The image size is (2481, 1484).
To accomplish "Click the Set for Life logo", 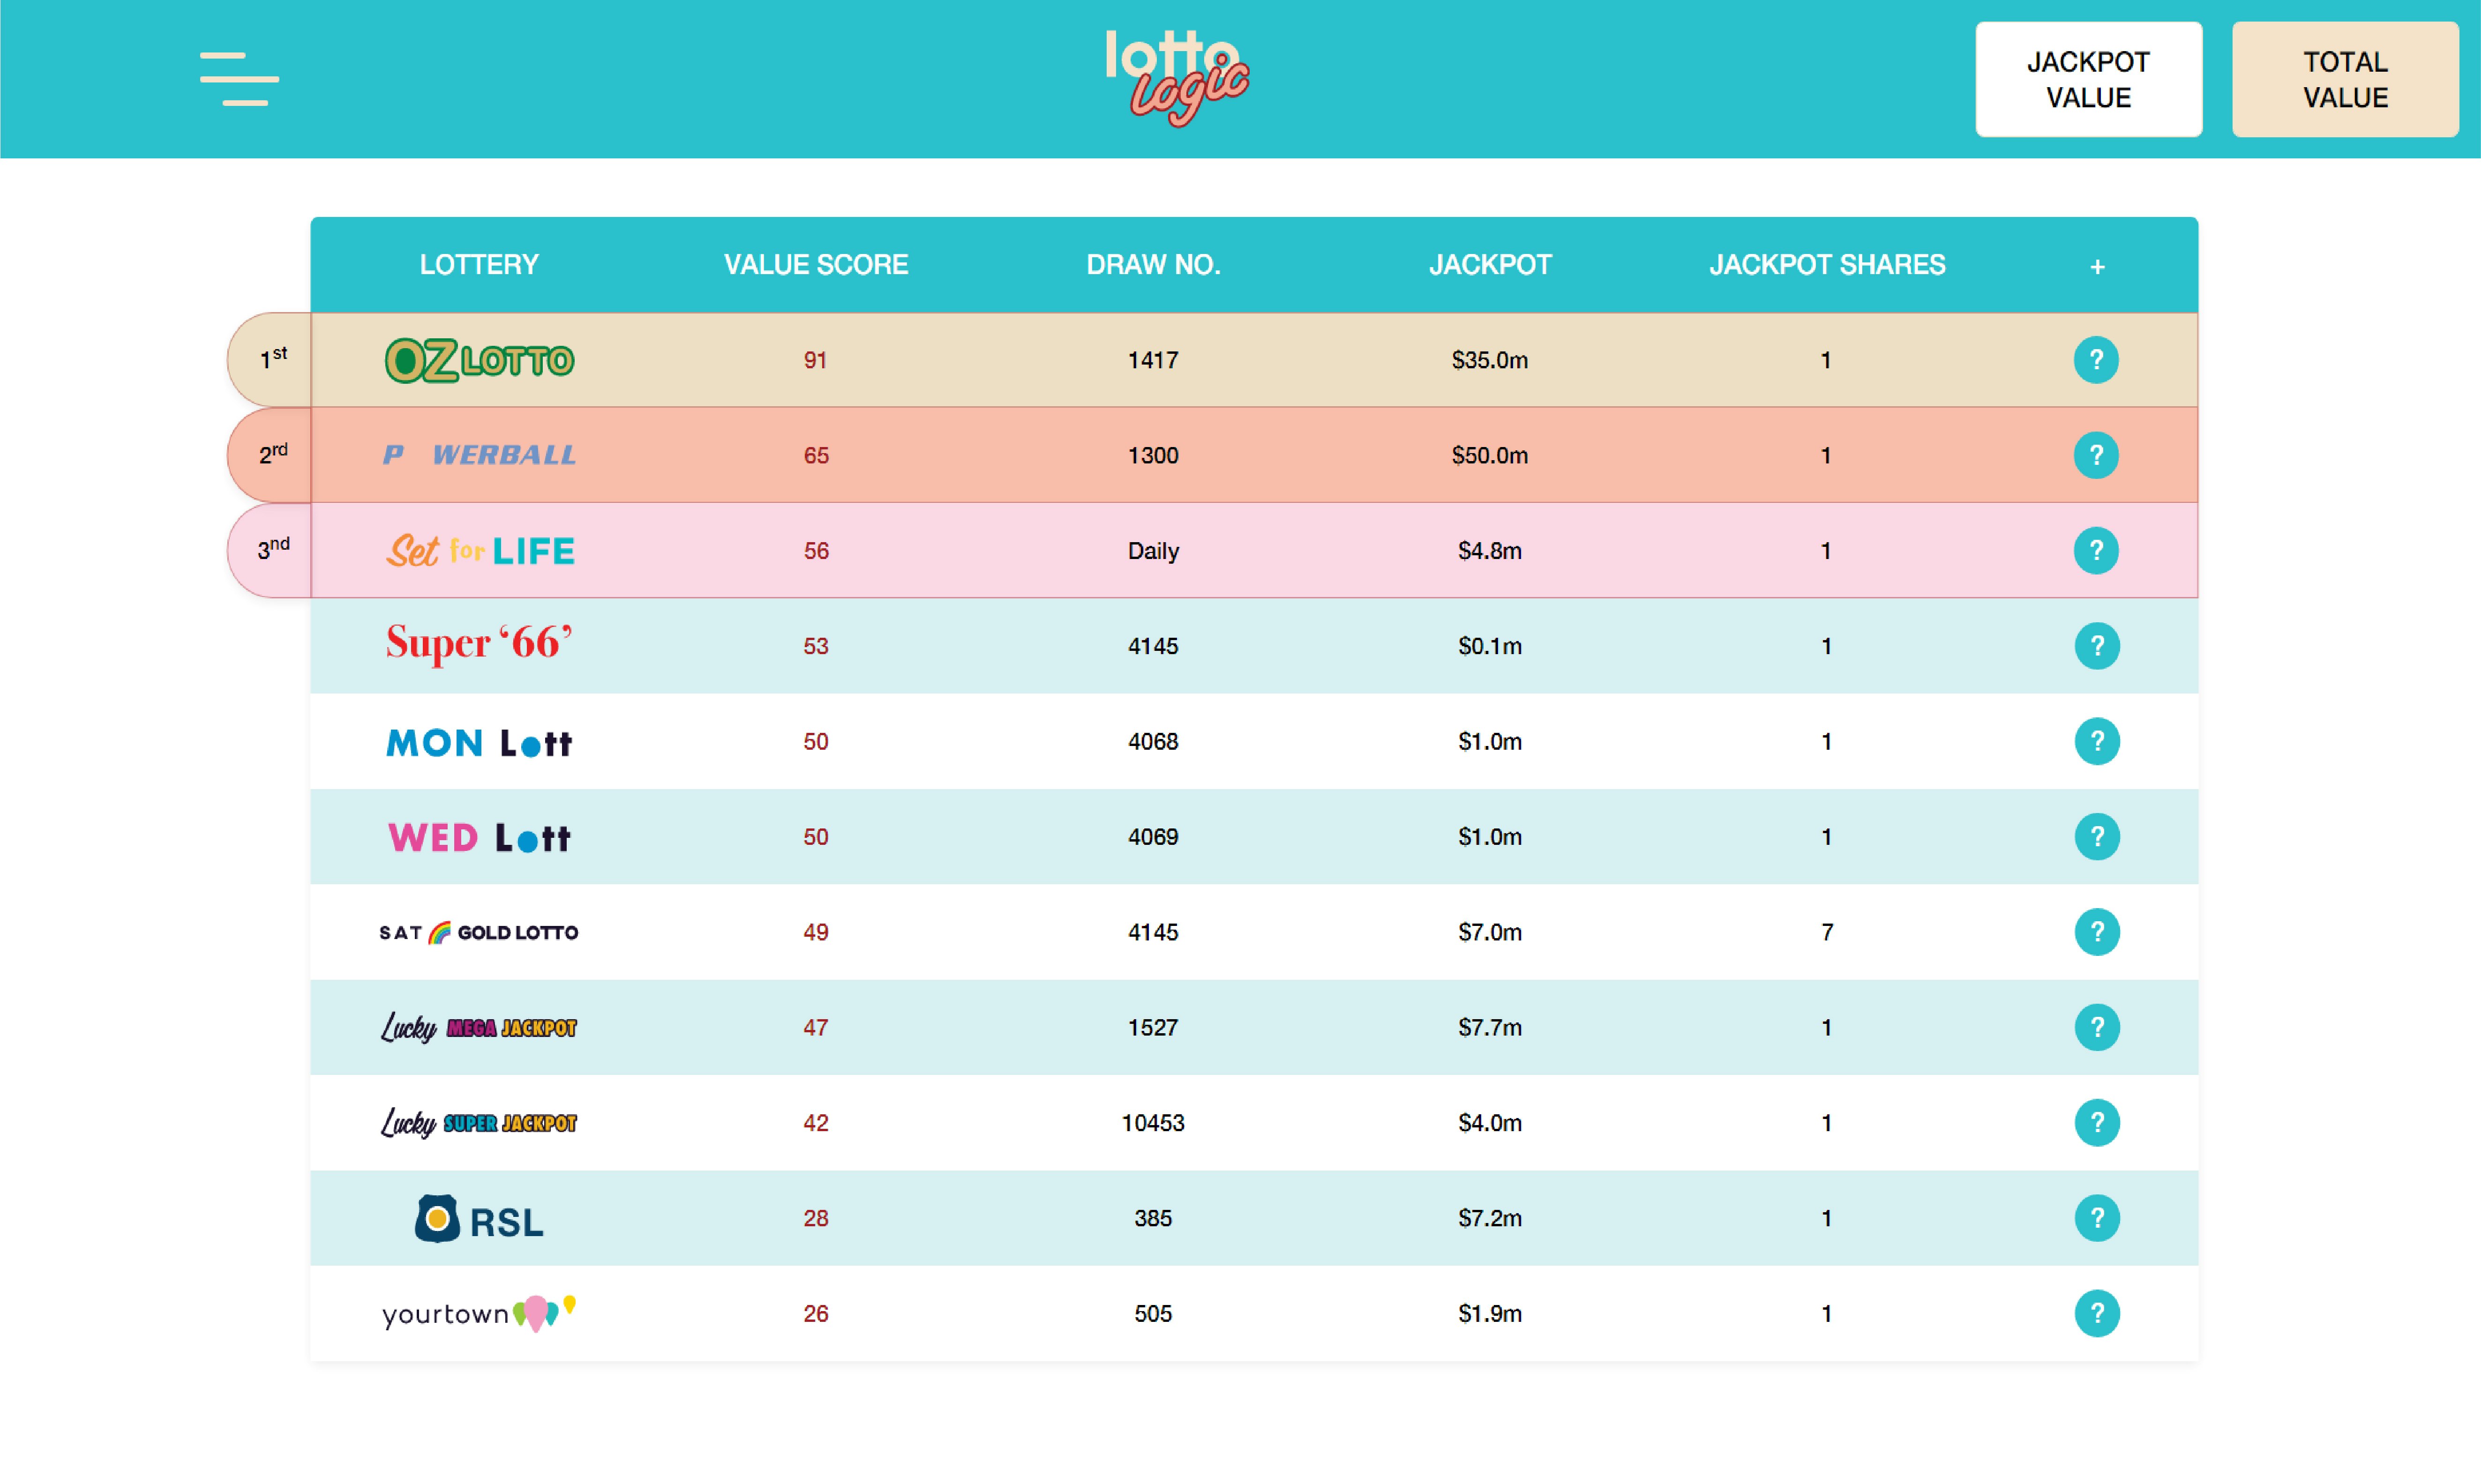I will (478, 550).
